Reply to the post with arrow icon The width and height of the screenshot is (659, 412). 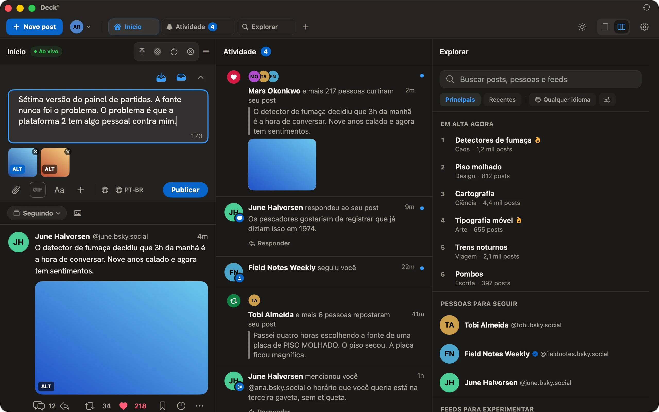coord(65,406)
